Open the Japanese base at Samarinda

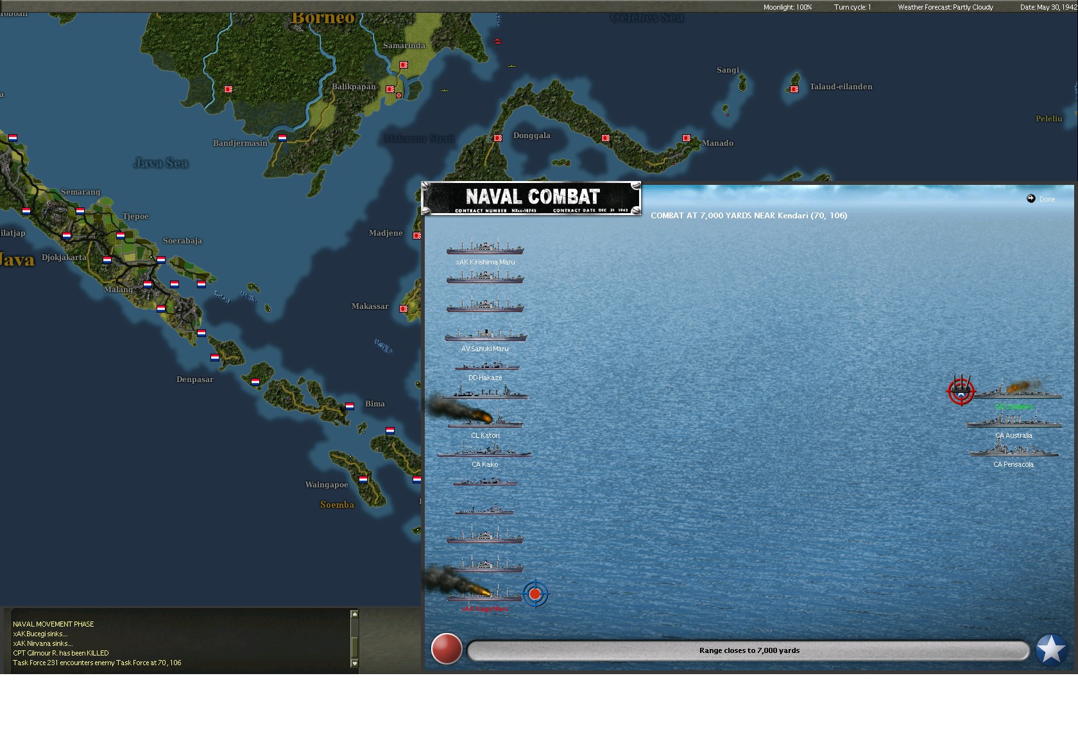tap(404, 65)
